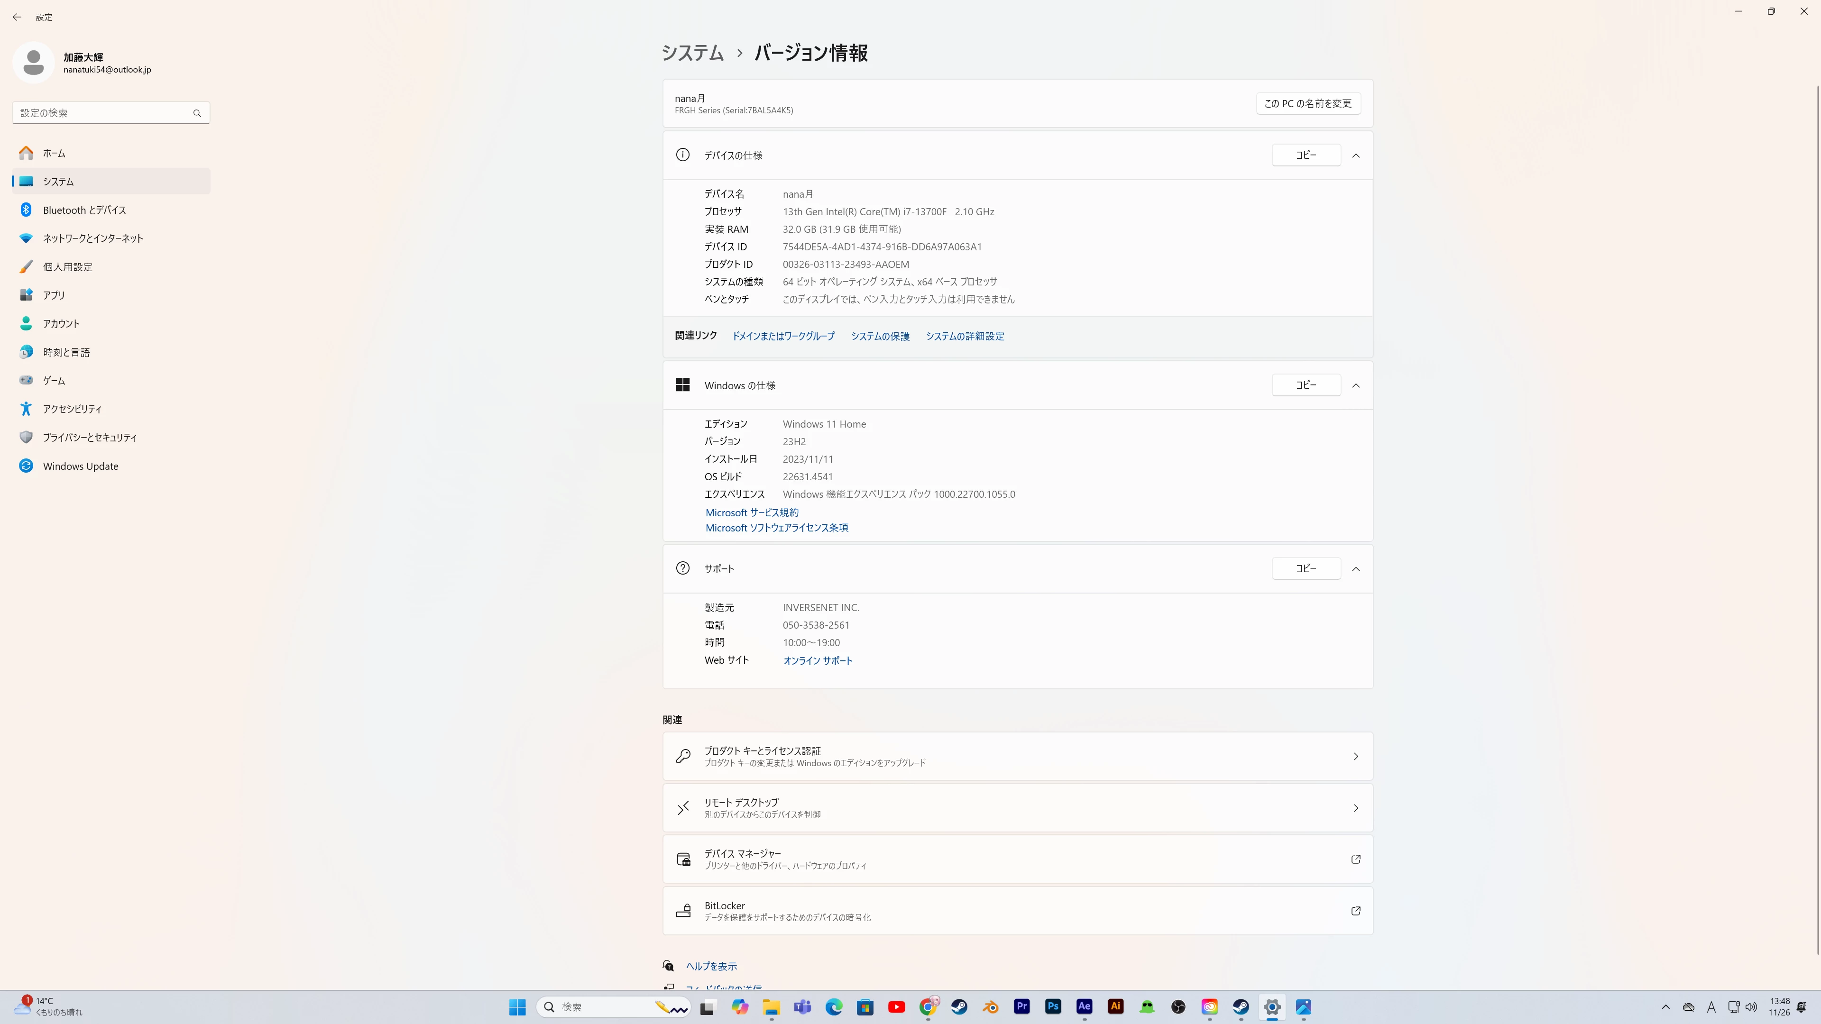Screen dimensions: 1821x1024
Task: Collapse the デバイスの仕様 section
Action: [x=1355, y=155]
